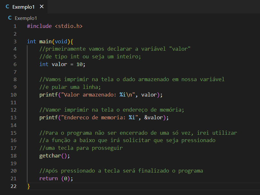Click line number 10 in the gutter
The image size is (260, 195).
(13, 95)
